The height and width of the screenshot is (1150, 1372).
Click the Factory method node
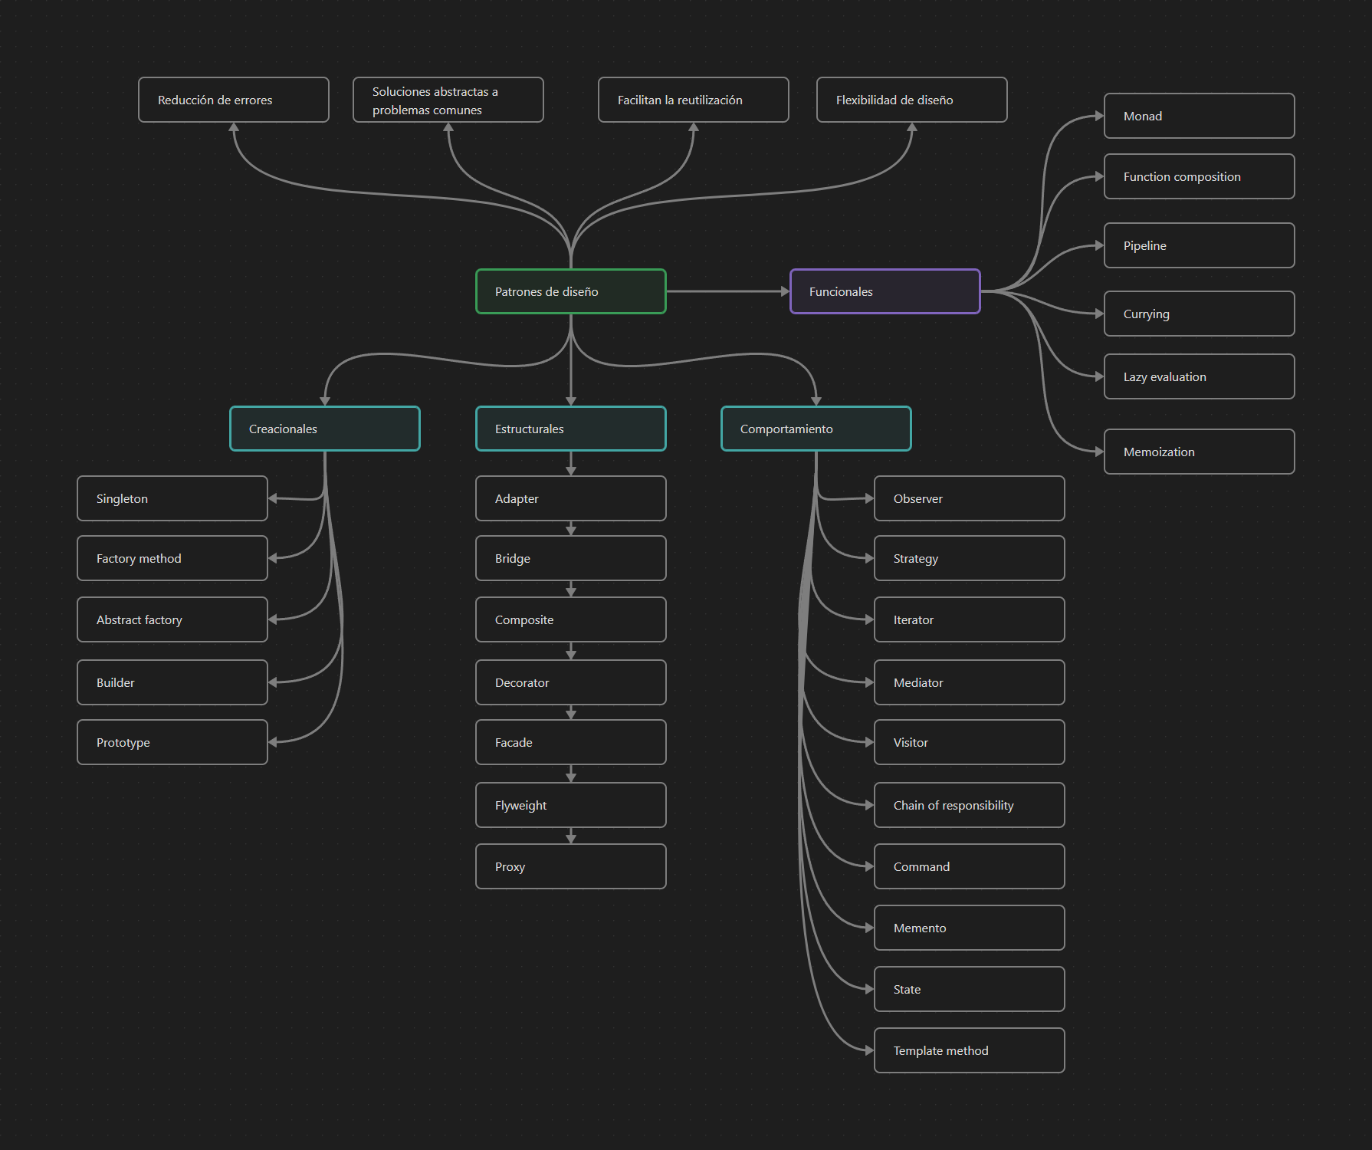172,558
